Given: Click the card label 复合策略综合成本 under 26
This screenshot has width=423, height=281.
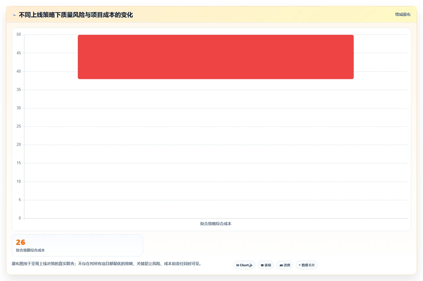Looking at the screenshot, I should click(x=30, y=250).
